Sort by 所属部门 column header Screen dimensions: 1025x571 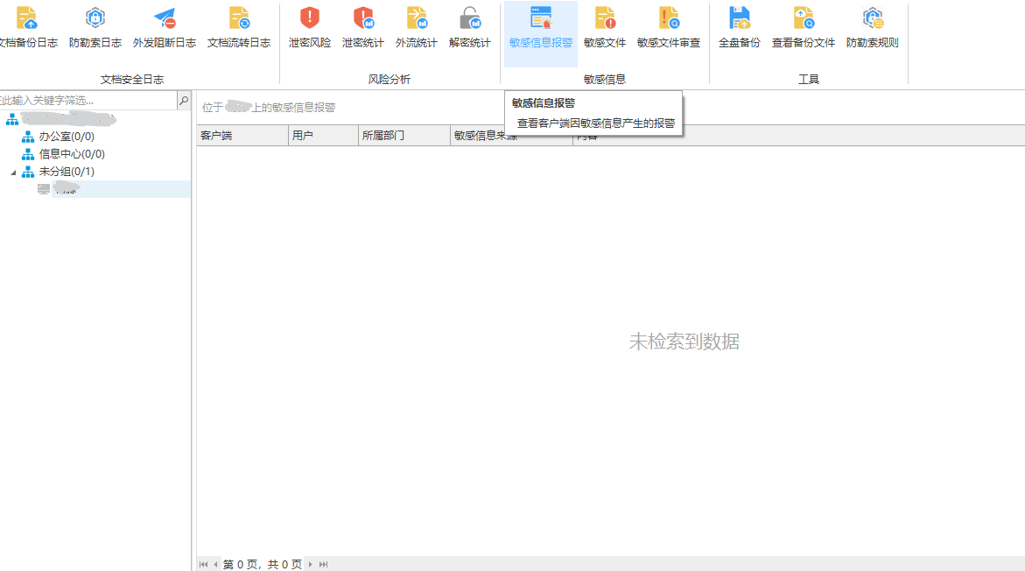[x=404, y=136]
